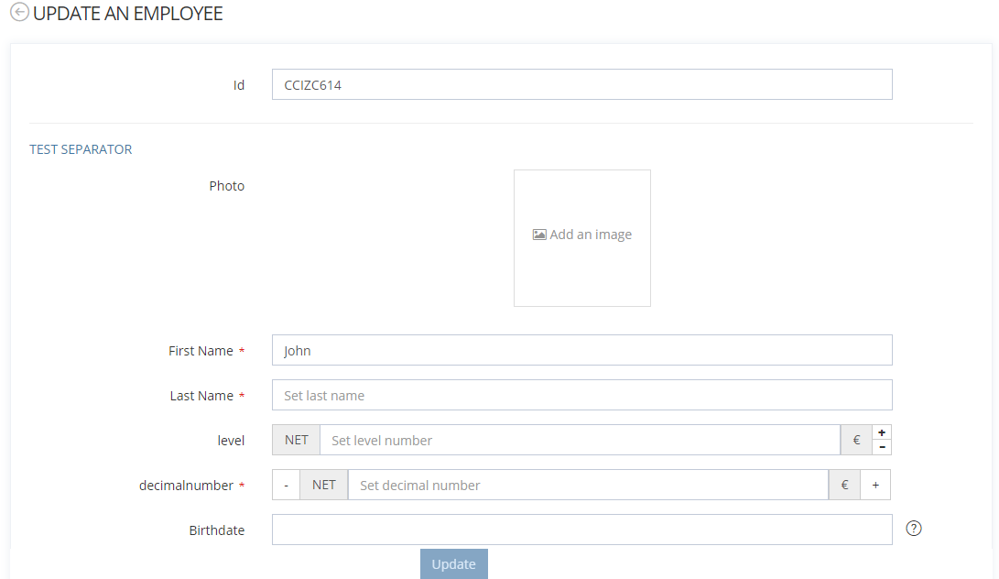The height and width of the screenshot is (579, 999).
Task: Click the Set decimal number input
Action: [587, 485]
